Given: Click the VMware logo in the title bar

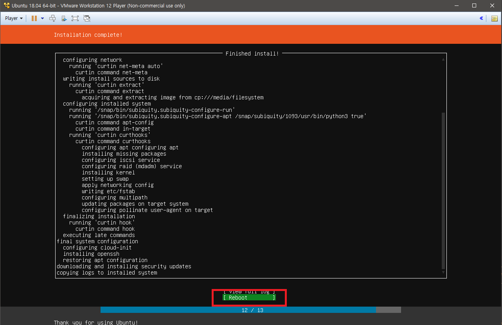Looking at the screenshot, I should point(6,6).
